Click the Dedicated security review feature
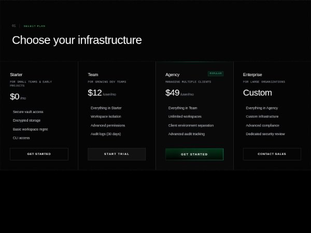 265,134
